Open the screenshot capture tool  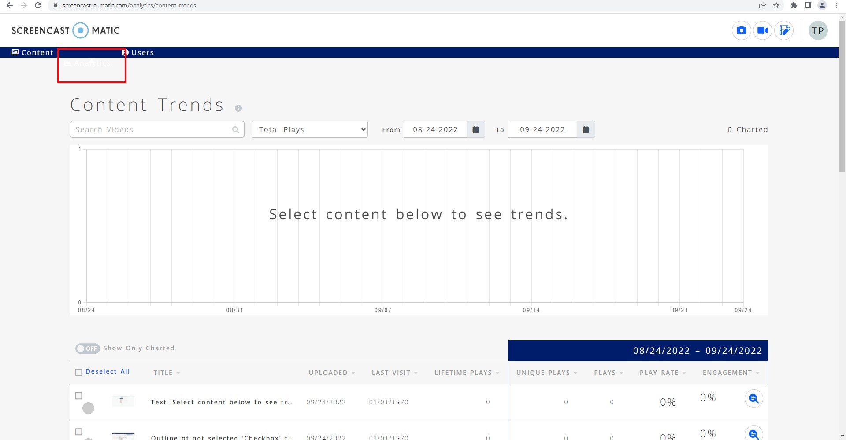click(x=741, y=30)
